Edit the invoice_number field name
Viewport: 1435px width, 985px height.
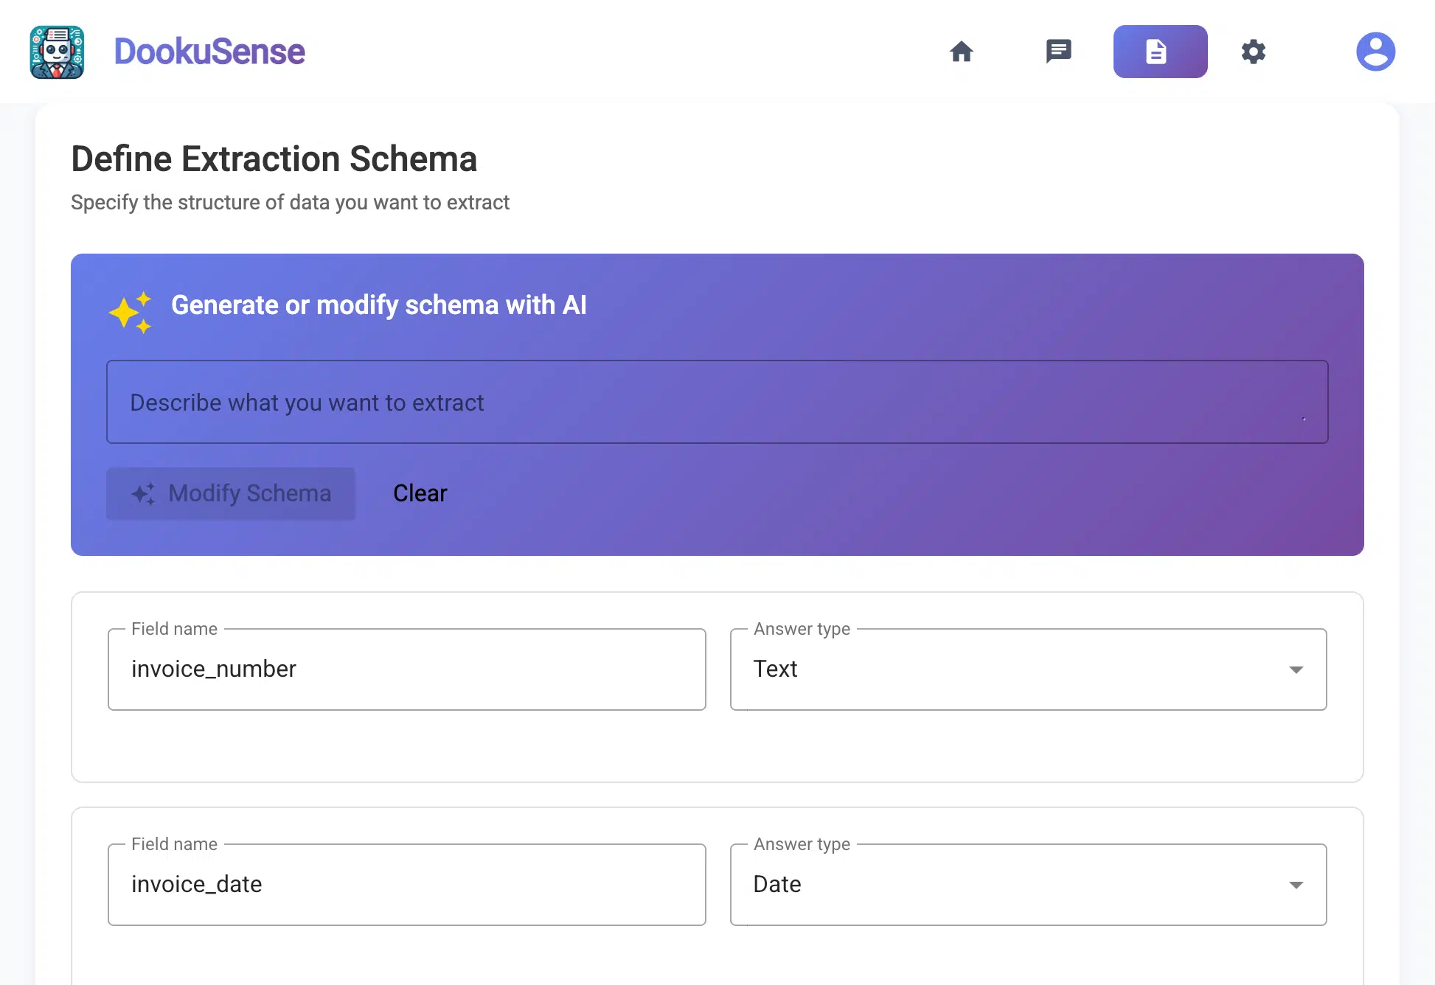point(406,669)
